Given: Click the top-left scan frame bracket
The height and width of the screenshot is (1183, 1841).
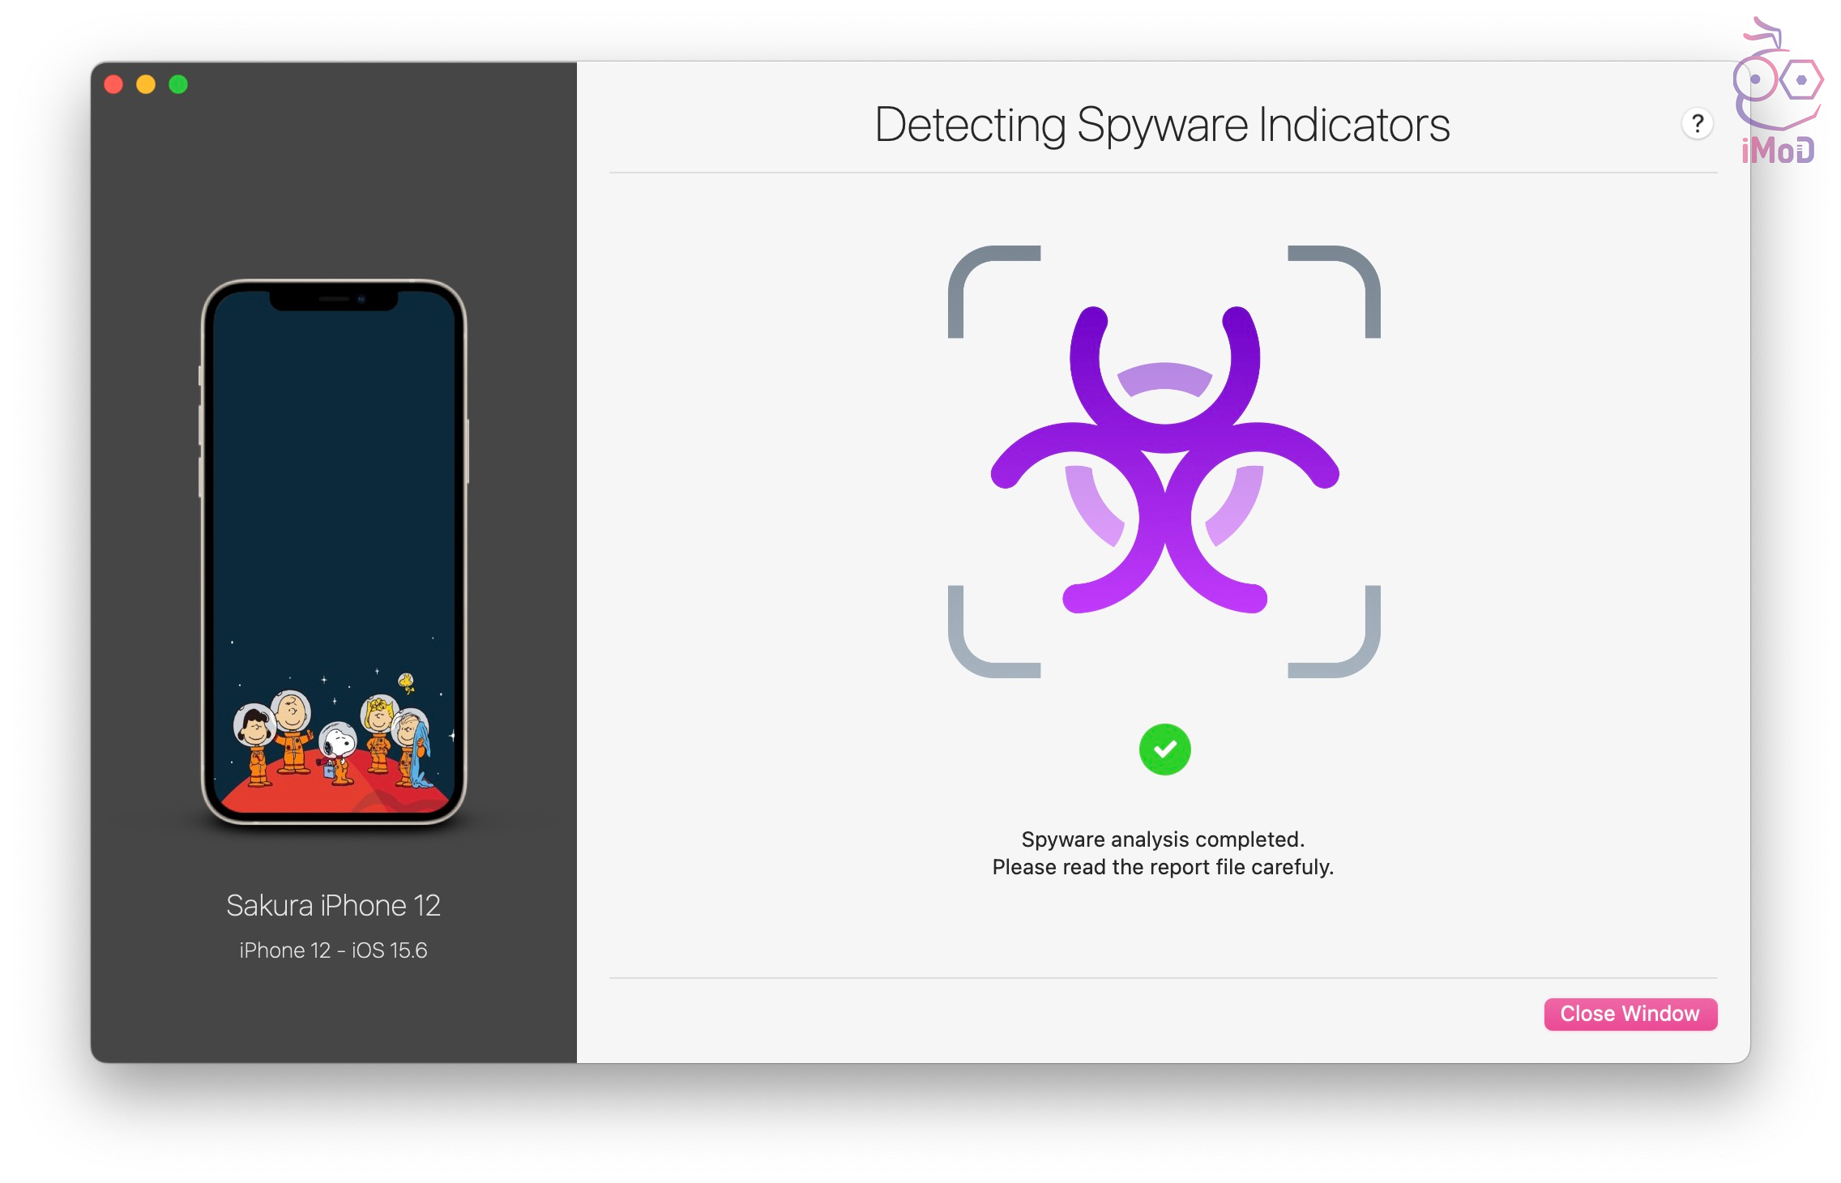Looking at the screenshot, I should point(994,292).
